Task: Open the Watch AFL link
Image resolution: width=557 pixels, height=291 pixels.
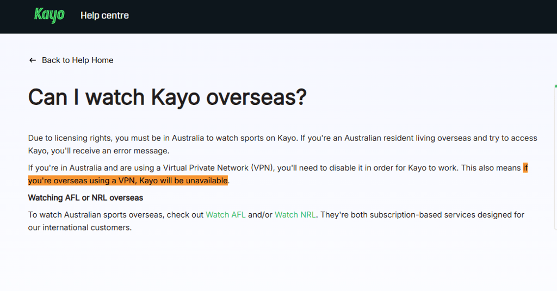Action: (x=226, y=215)
